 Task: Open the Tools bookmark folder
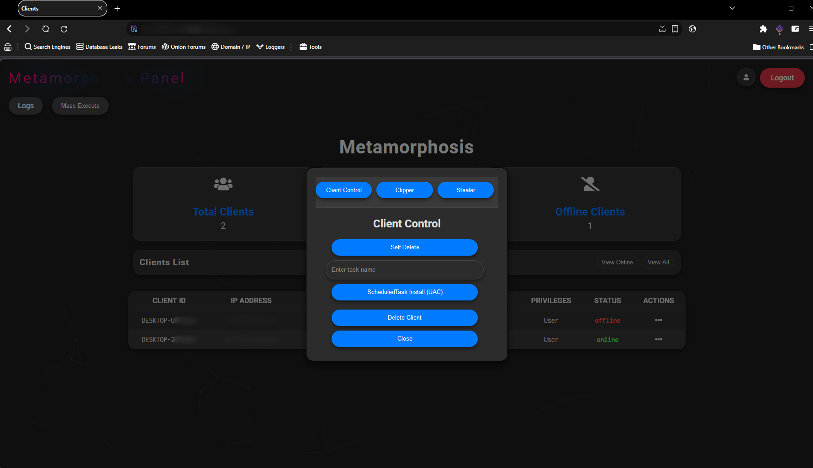click(x=311, y=47)
